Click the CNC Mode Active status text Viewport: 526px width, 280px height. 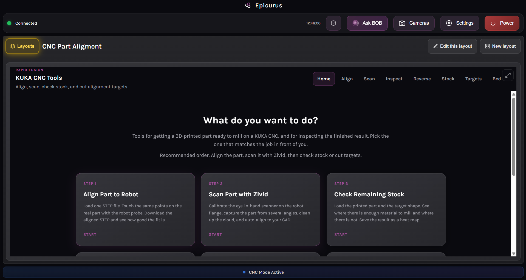point(266,272)
